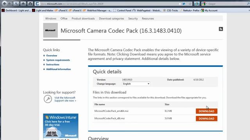Open the Download categories tab

[111, 19]
